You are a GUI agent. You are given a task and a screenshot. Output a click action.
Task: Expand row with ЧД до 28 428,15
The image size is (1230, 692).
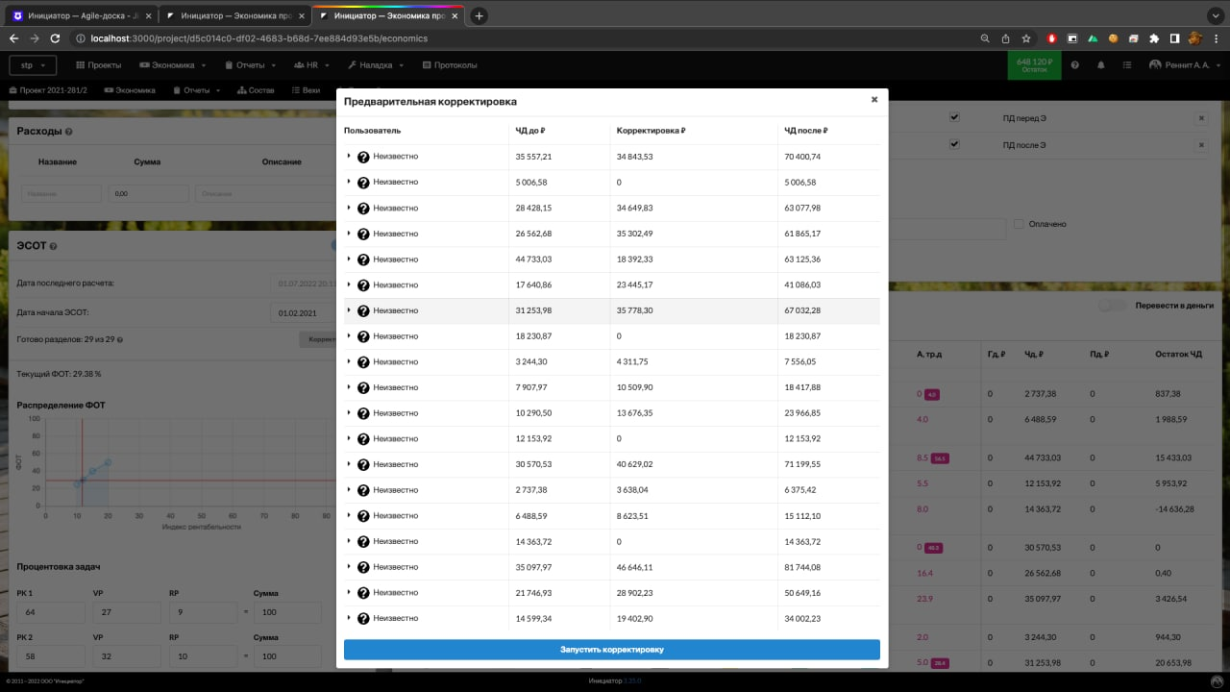point(349,208)
